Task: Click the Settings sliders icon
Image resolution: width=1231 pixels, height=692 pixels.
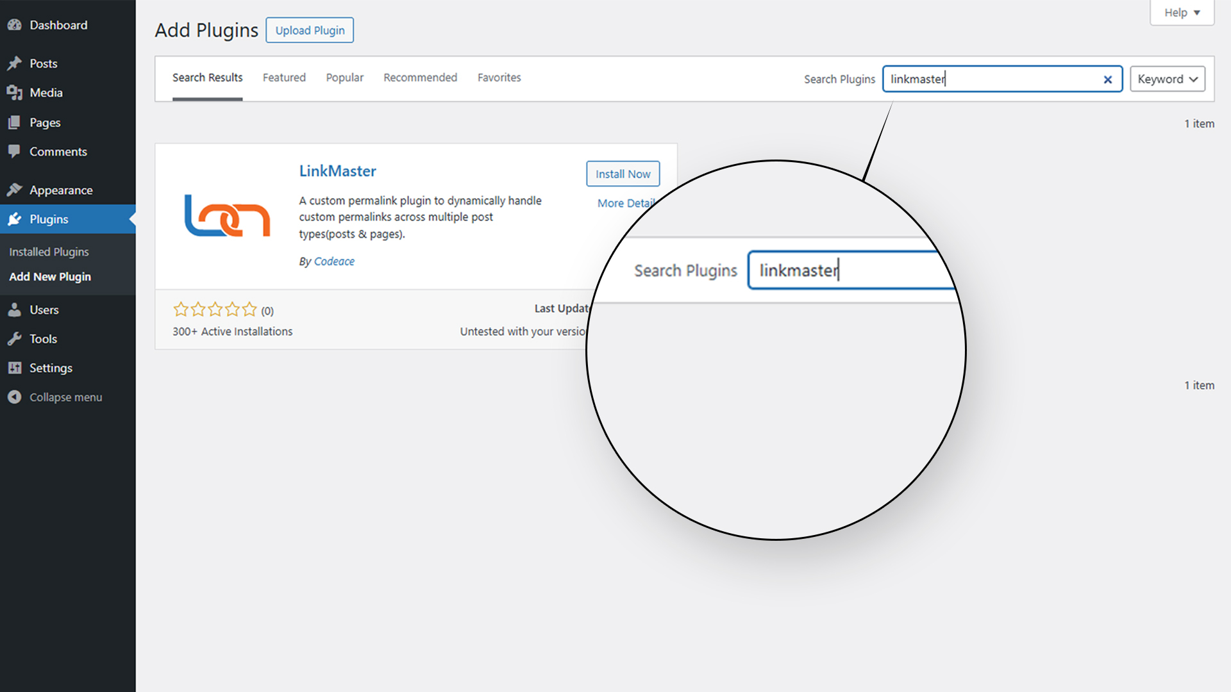Action: click(x=15, y=368)
